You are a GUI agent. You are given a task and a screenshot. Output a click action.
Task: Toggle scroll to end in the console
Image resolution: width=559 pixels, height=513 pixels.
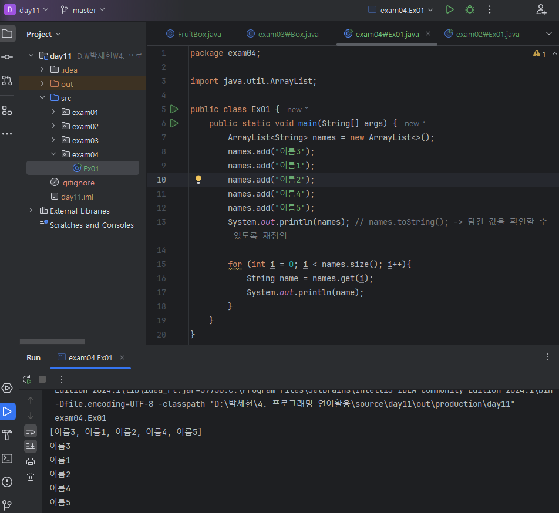click(x=31, y=446)
